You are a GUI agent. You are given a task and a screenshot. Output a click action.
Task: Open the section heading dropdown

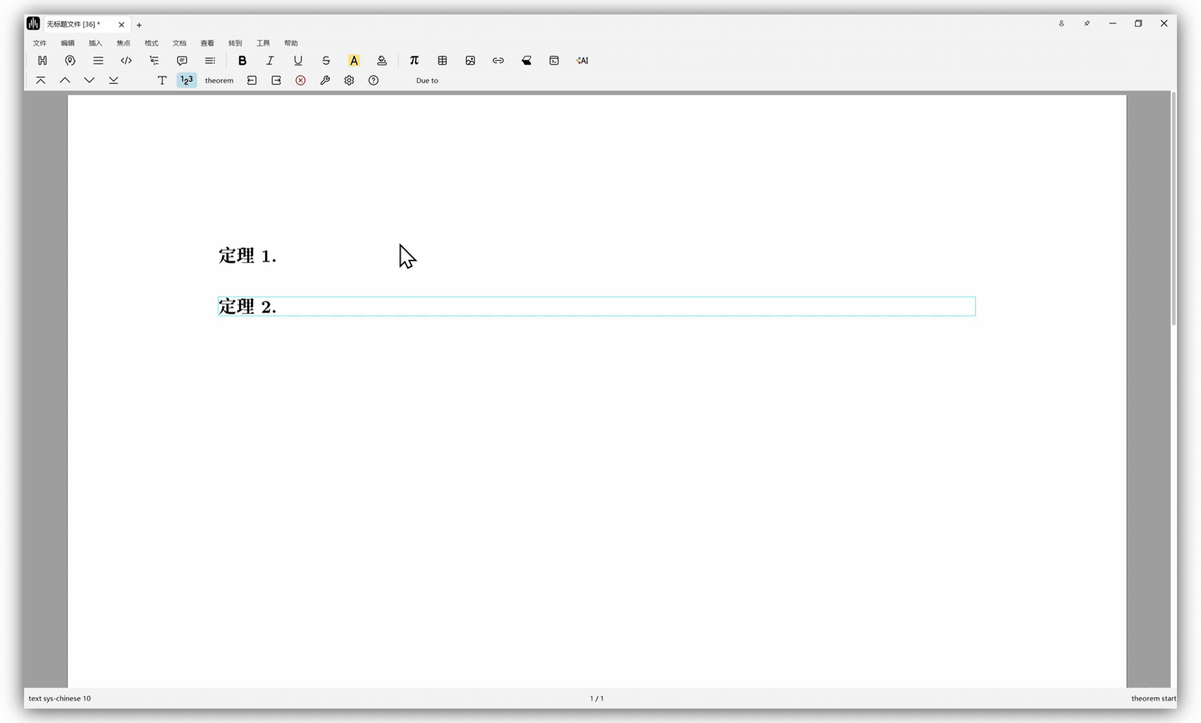[42, 60]
